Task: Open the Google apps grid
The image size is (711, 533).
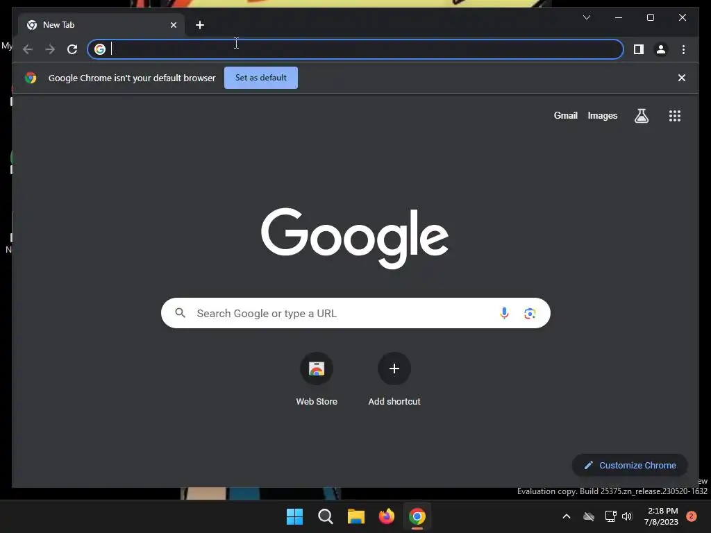Action: (x=675, y=116)
